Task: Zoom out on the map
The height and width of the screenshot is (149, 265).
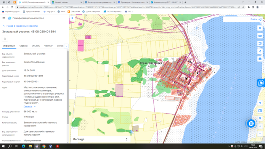Action: [260, 134]
